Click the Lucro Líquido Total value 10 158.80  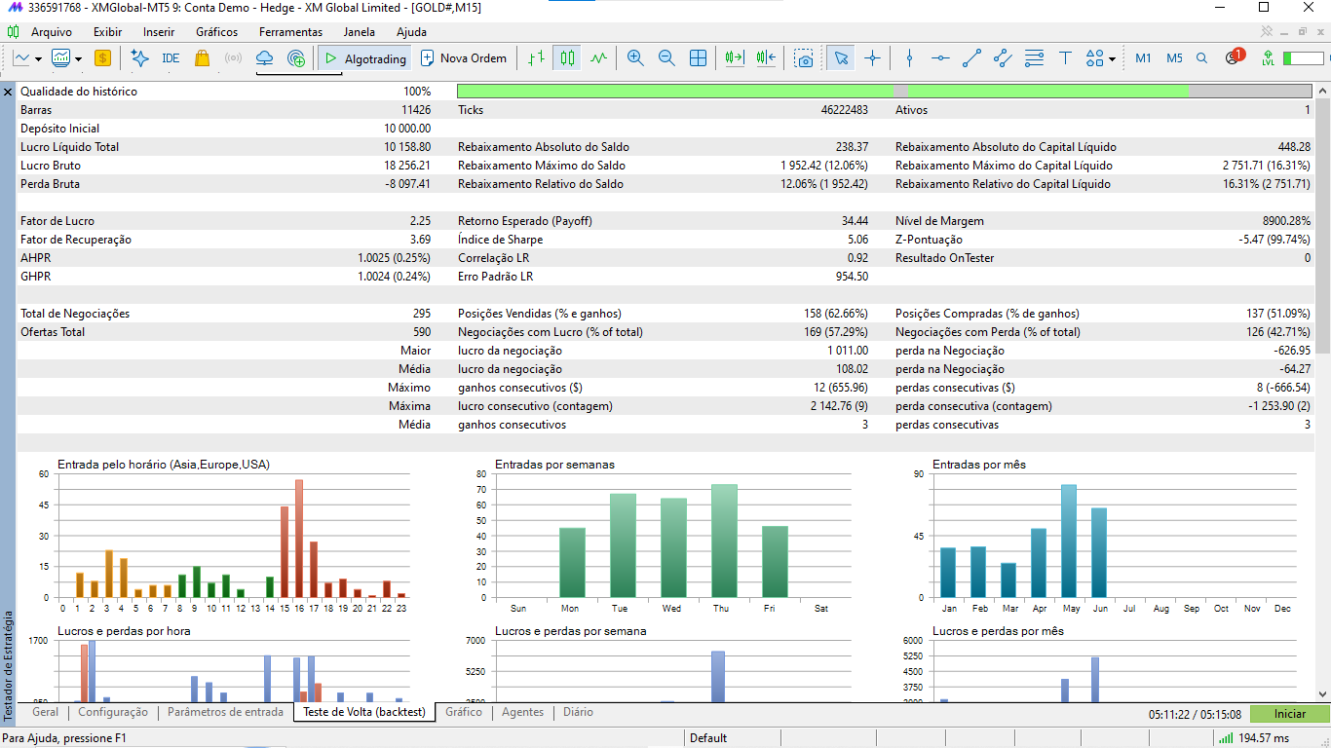[407, 147]
